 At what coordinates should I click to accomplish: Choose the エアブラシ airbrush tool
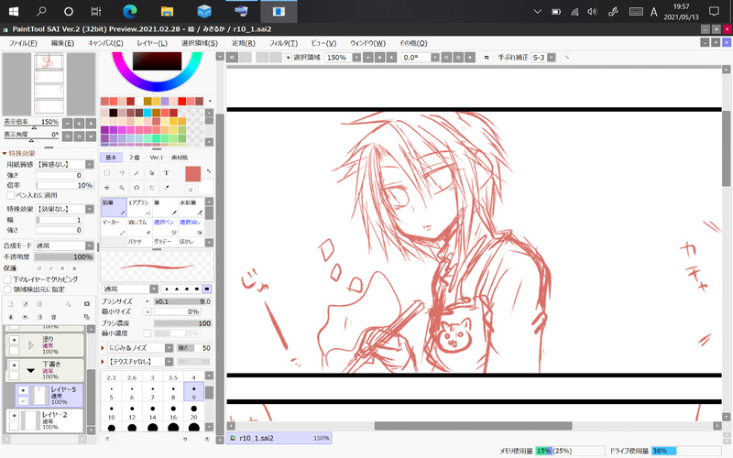pyautogui.click(x=139, y=208)
